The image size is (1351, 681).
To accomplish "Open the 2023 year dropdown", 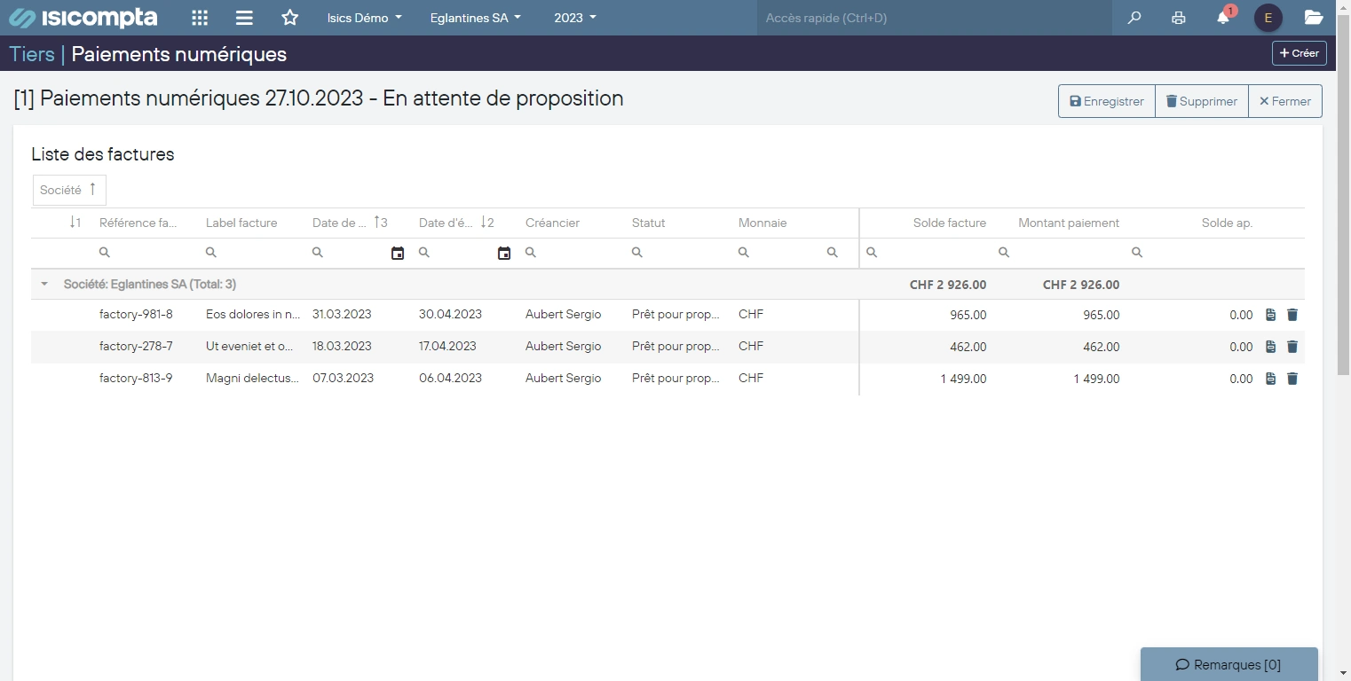I will coord(575,18).
